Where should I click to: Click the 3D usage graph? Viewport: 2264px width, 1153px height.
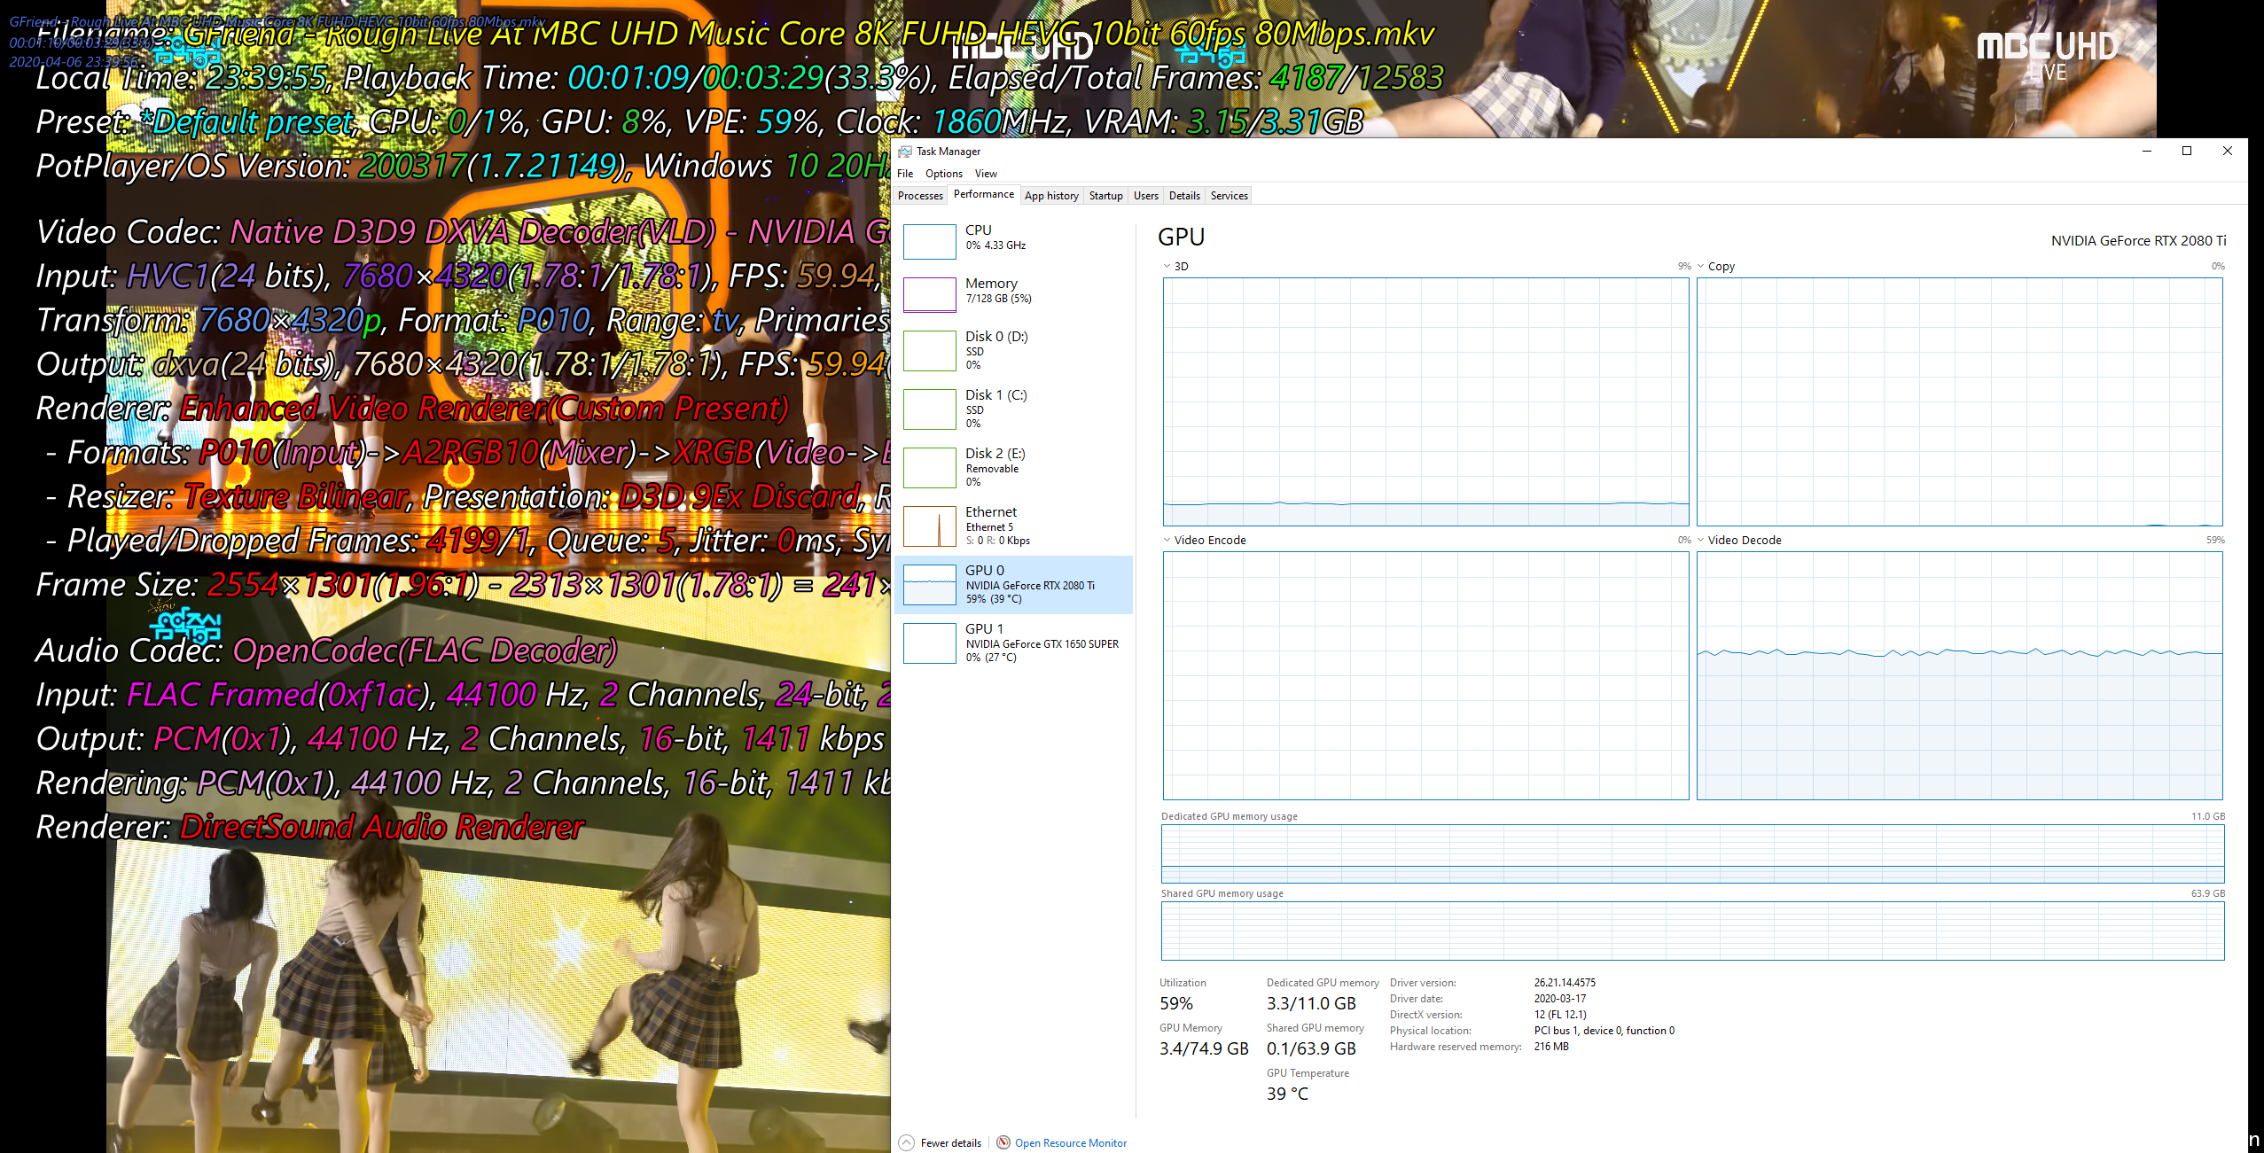[x=1425, y=402]
